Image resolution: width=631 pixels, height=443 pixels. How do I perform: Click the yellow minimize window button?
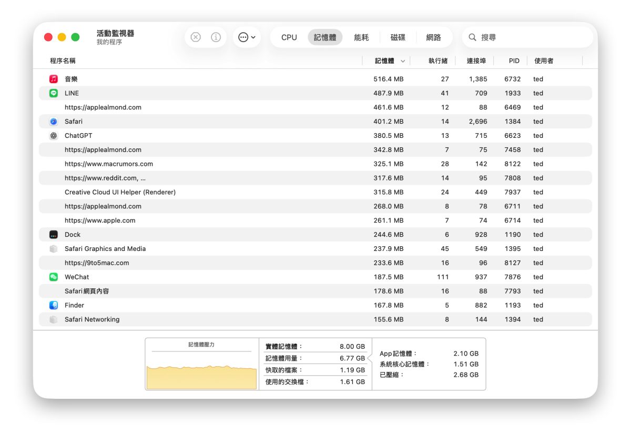(x=62, y=37)
